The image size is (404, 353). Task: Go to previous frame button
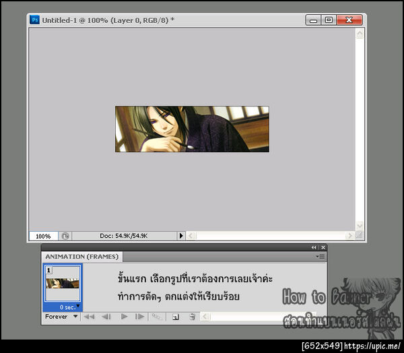click(x=106, y=317)
